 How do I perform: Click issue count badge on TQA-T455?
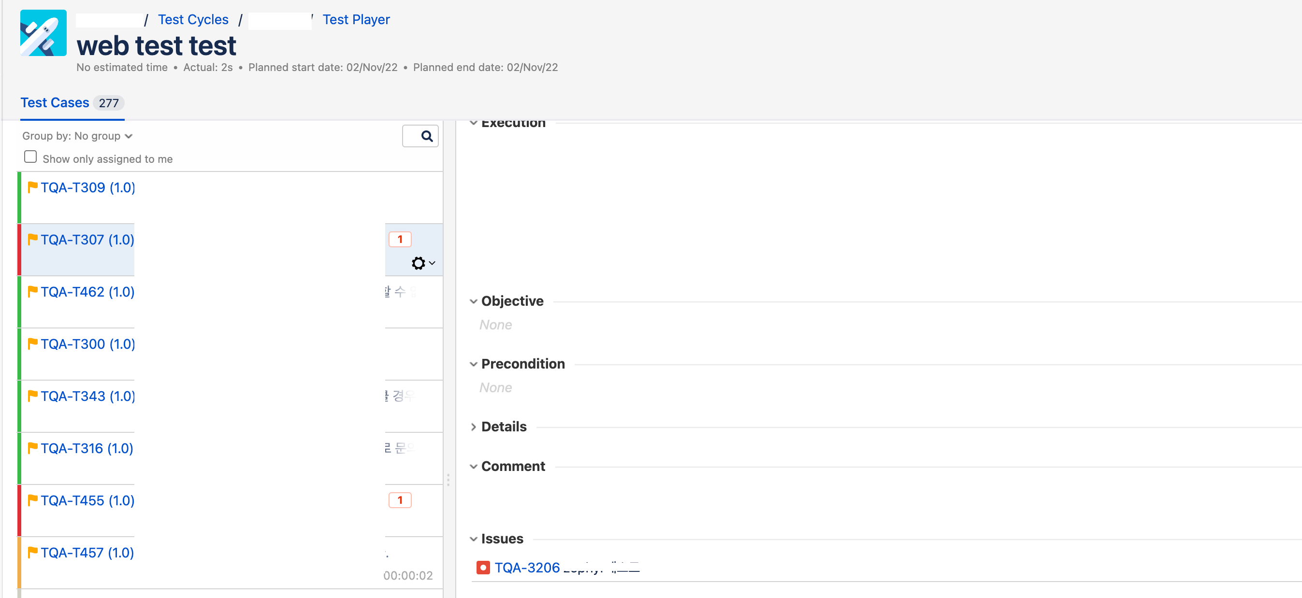coord(399,500)
